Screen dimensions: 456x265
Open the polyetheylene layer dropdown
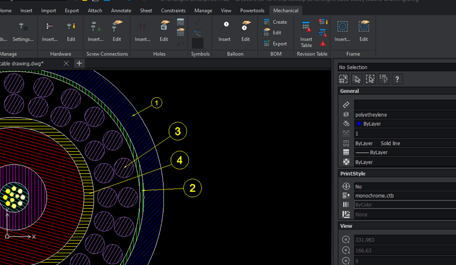405,114
